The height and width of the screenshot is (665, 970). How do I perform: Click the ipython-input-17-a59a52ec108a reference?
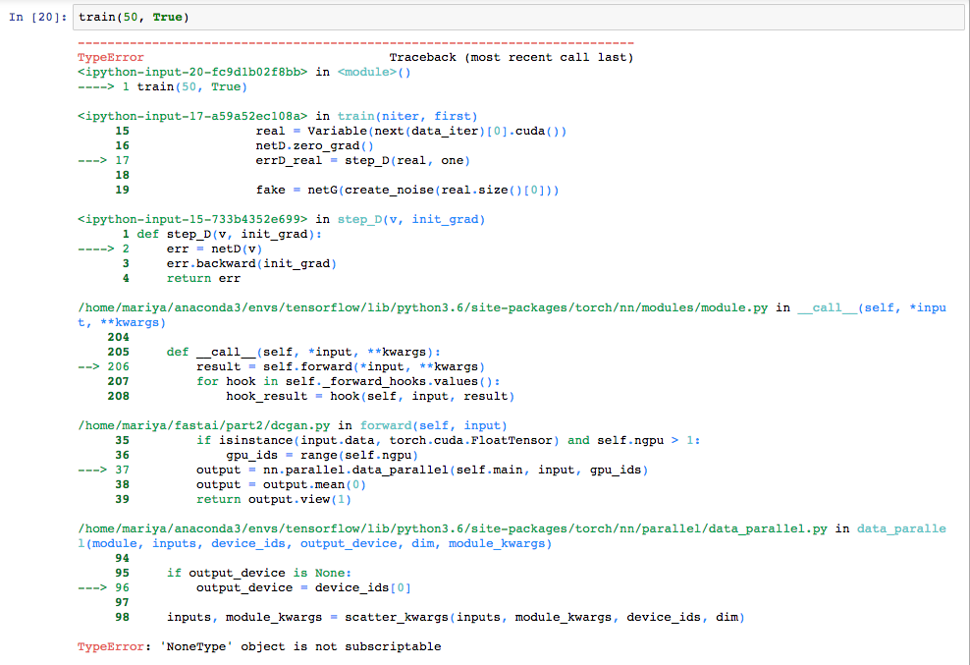tap(192, 116)
